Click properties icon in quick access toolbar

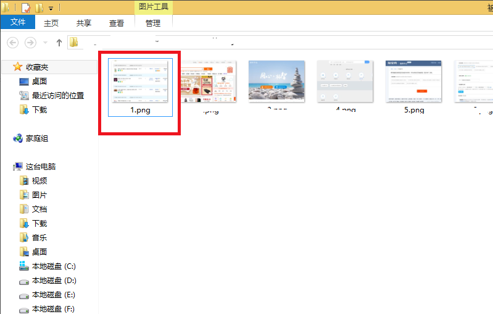(x=26, y=7)
